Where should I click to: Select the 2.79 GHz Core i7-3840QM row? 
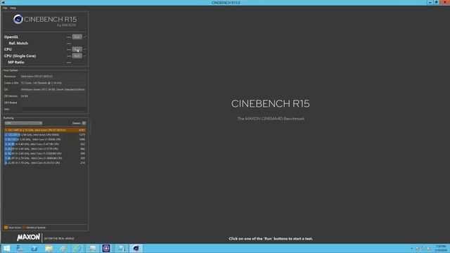coord(45,158)
